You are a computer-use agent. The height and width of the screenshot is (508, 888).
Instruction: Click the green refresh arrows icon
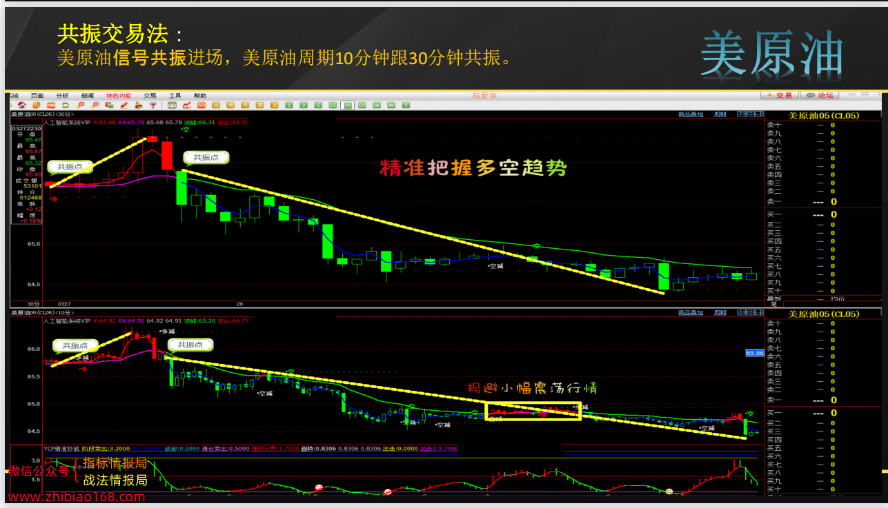[x=66, y=105]
